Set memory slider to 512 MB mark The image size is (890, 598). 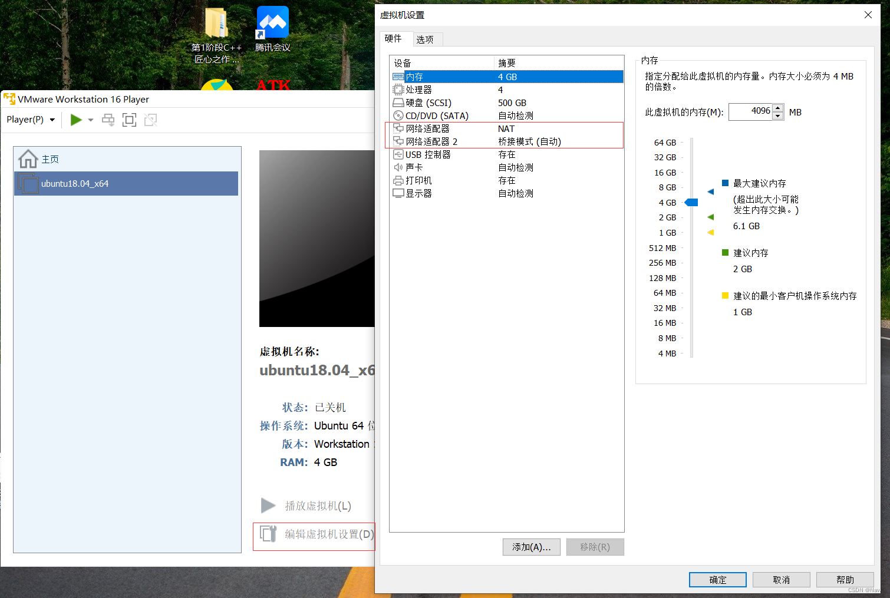[x=691, y=248]
